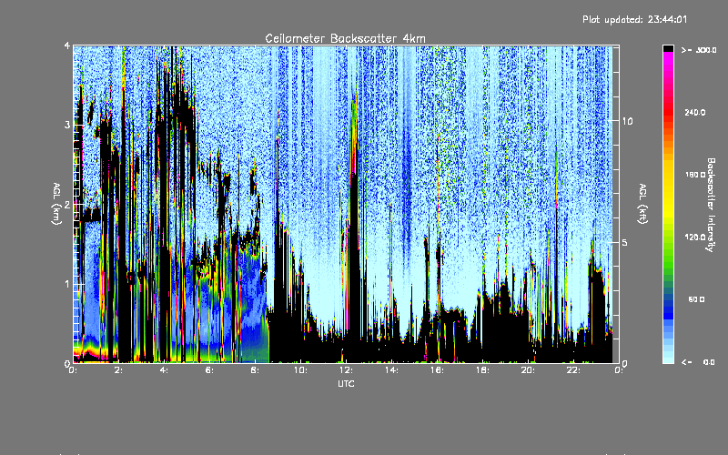Click the 'AGL (kft)' axis label

[642, 204]
